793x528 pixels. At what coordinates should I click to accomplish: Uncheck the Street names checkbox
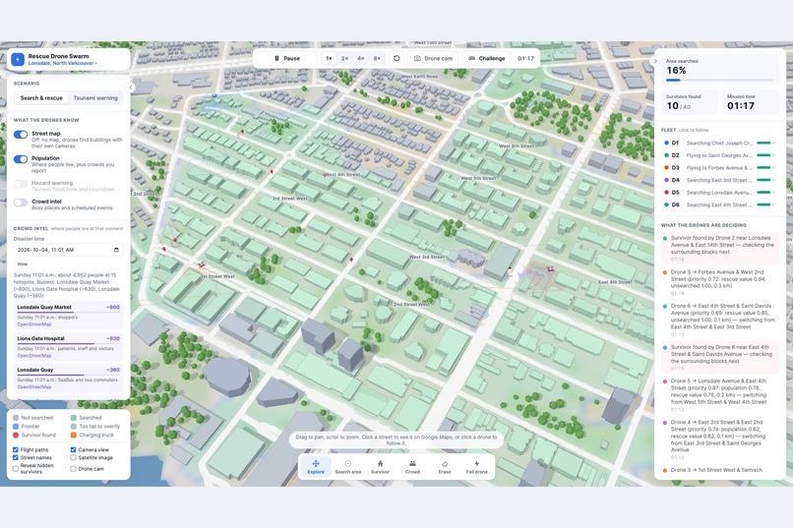(x=16, y=458)
